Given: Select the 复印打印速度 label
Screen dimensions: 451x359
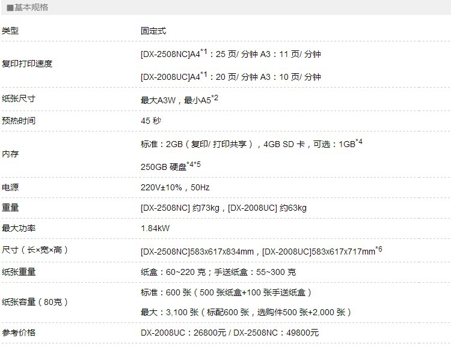Looking at the screenshot, I should [27, 64].
